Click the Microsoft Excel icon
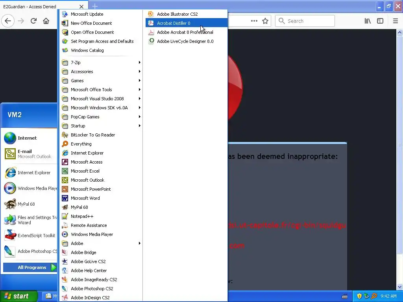The width and height of the screenshot is (403, 302). coord(65,171)
